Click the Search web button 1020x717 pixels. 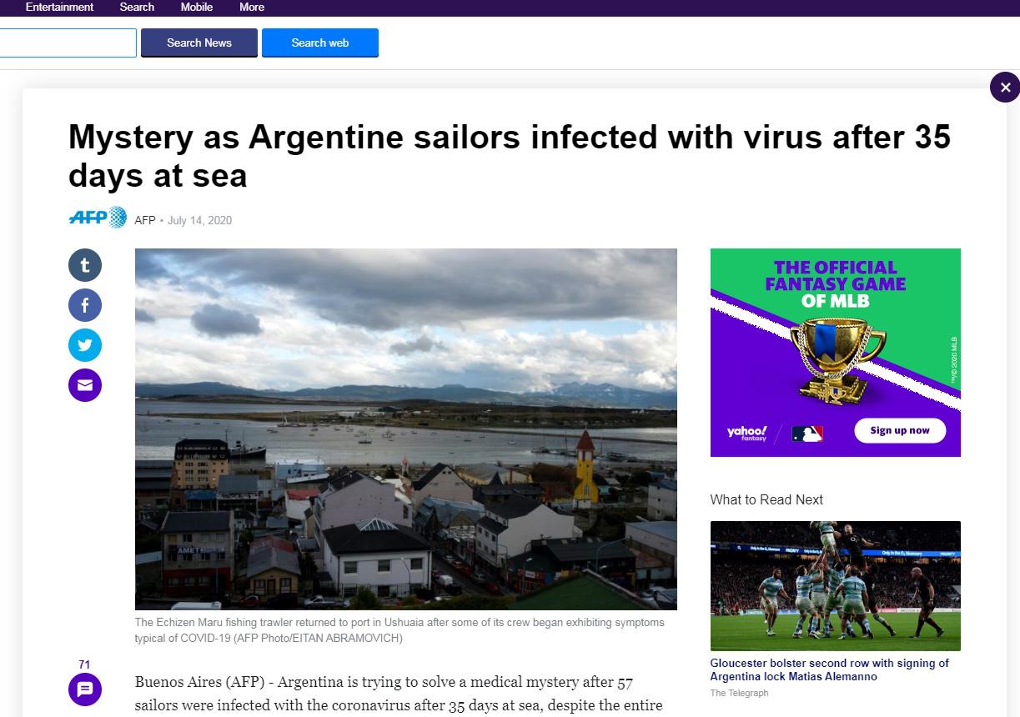pyautogui.click(x=320, y=43)
